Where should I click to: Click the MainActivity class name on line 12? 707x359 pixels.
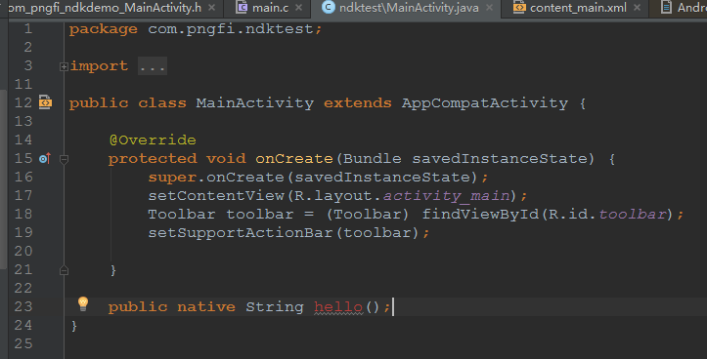pos(255,103)
